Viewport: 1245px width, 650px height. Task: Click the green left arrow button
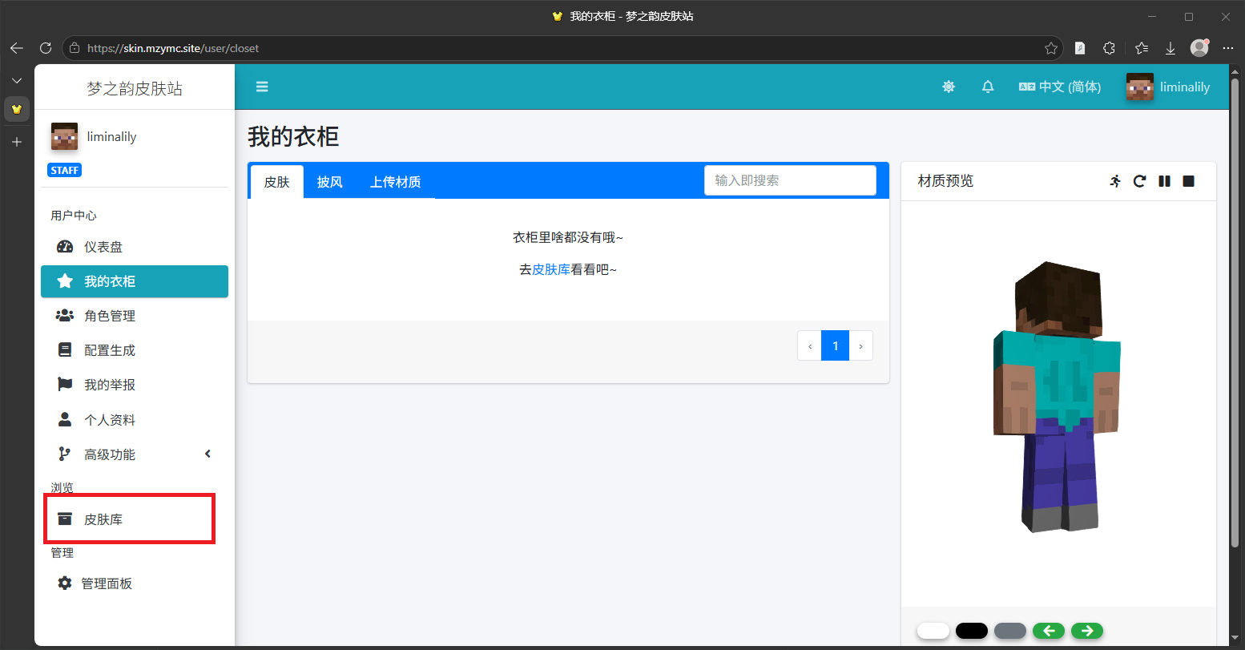1049,631
